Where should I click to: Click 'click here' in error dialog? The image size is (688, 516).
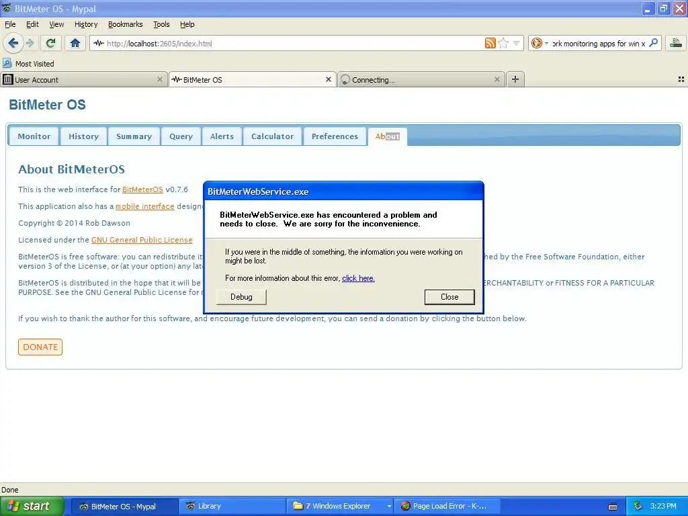click(x=358, y=278)
